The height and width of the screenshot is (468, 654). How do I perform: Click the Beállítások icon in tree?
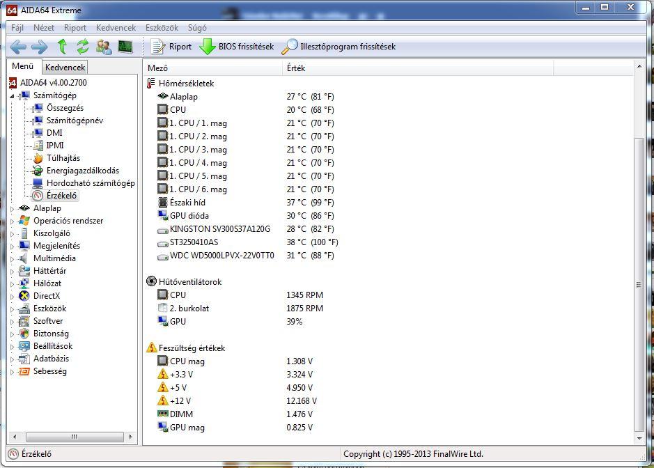[x=24, y=346]
